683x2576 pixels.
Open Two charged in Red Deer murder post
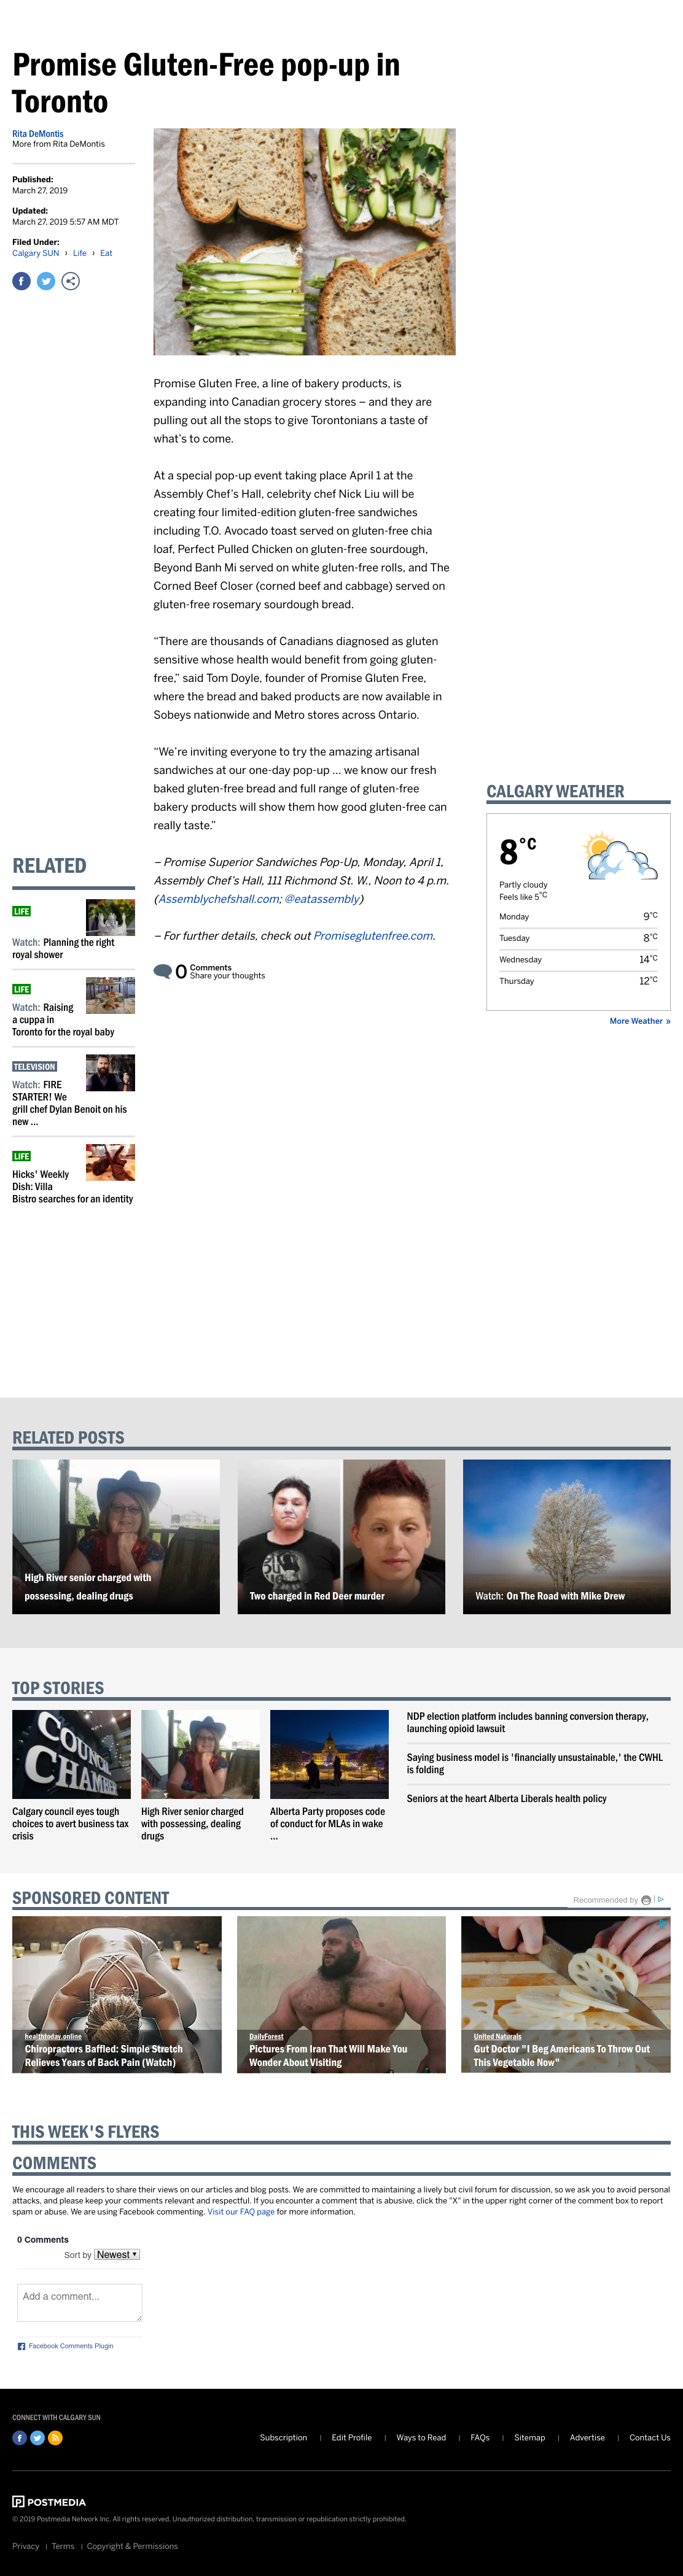(341, 1536)
